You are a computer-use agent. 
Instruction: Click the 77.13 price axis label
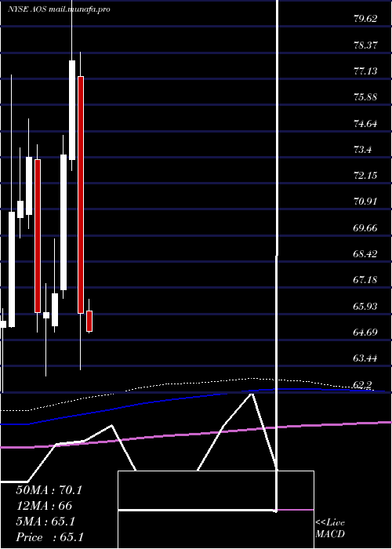pyautogui.click(x=365, y=71)
